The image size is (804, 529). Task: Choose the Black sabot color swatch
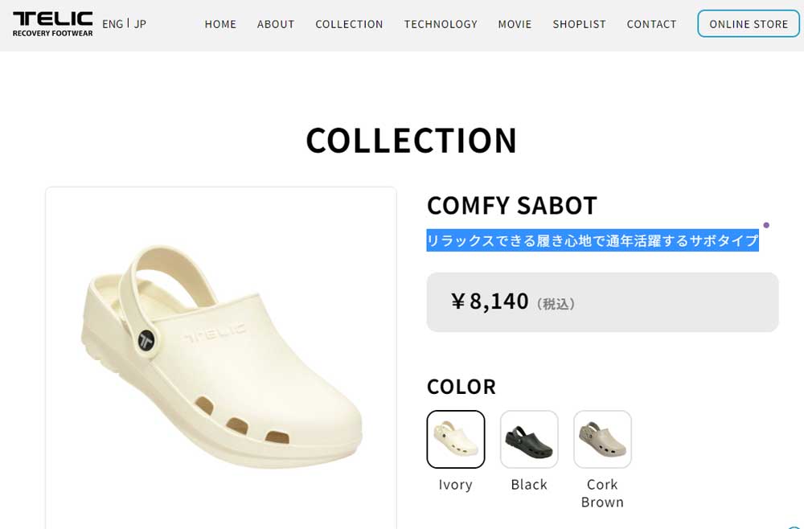[x=529, y=439]
